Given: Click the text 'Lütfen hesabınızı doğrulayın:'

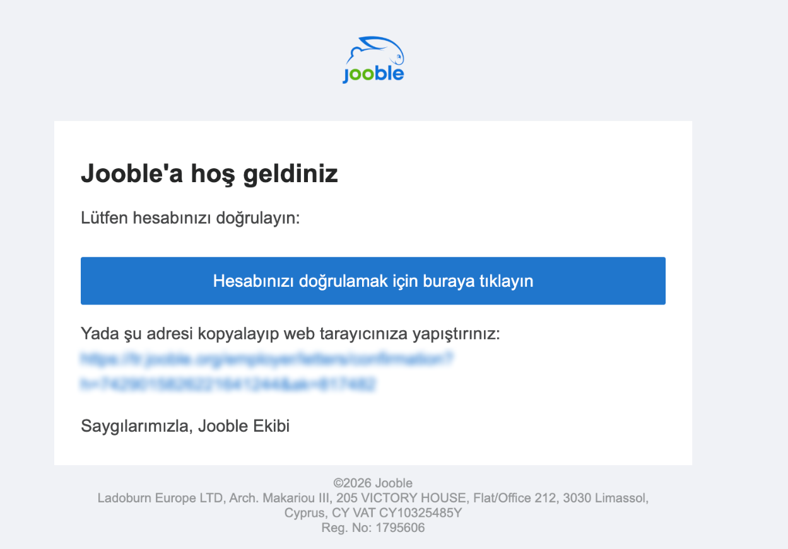Looking at the screenshot, I should tap(190, 219).
